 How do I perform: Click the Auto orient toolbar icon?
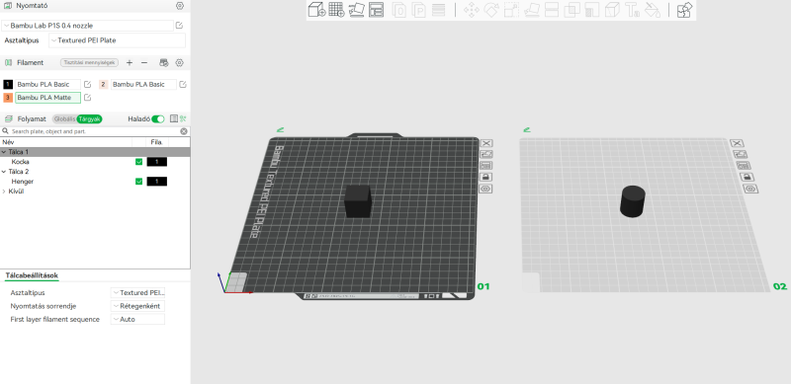pyautogui.click(x=356, y=10)
